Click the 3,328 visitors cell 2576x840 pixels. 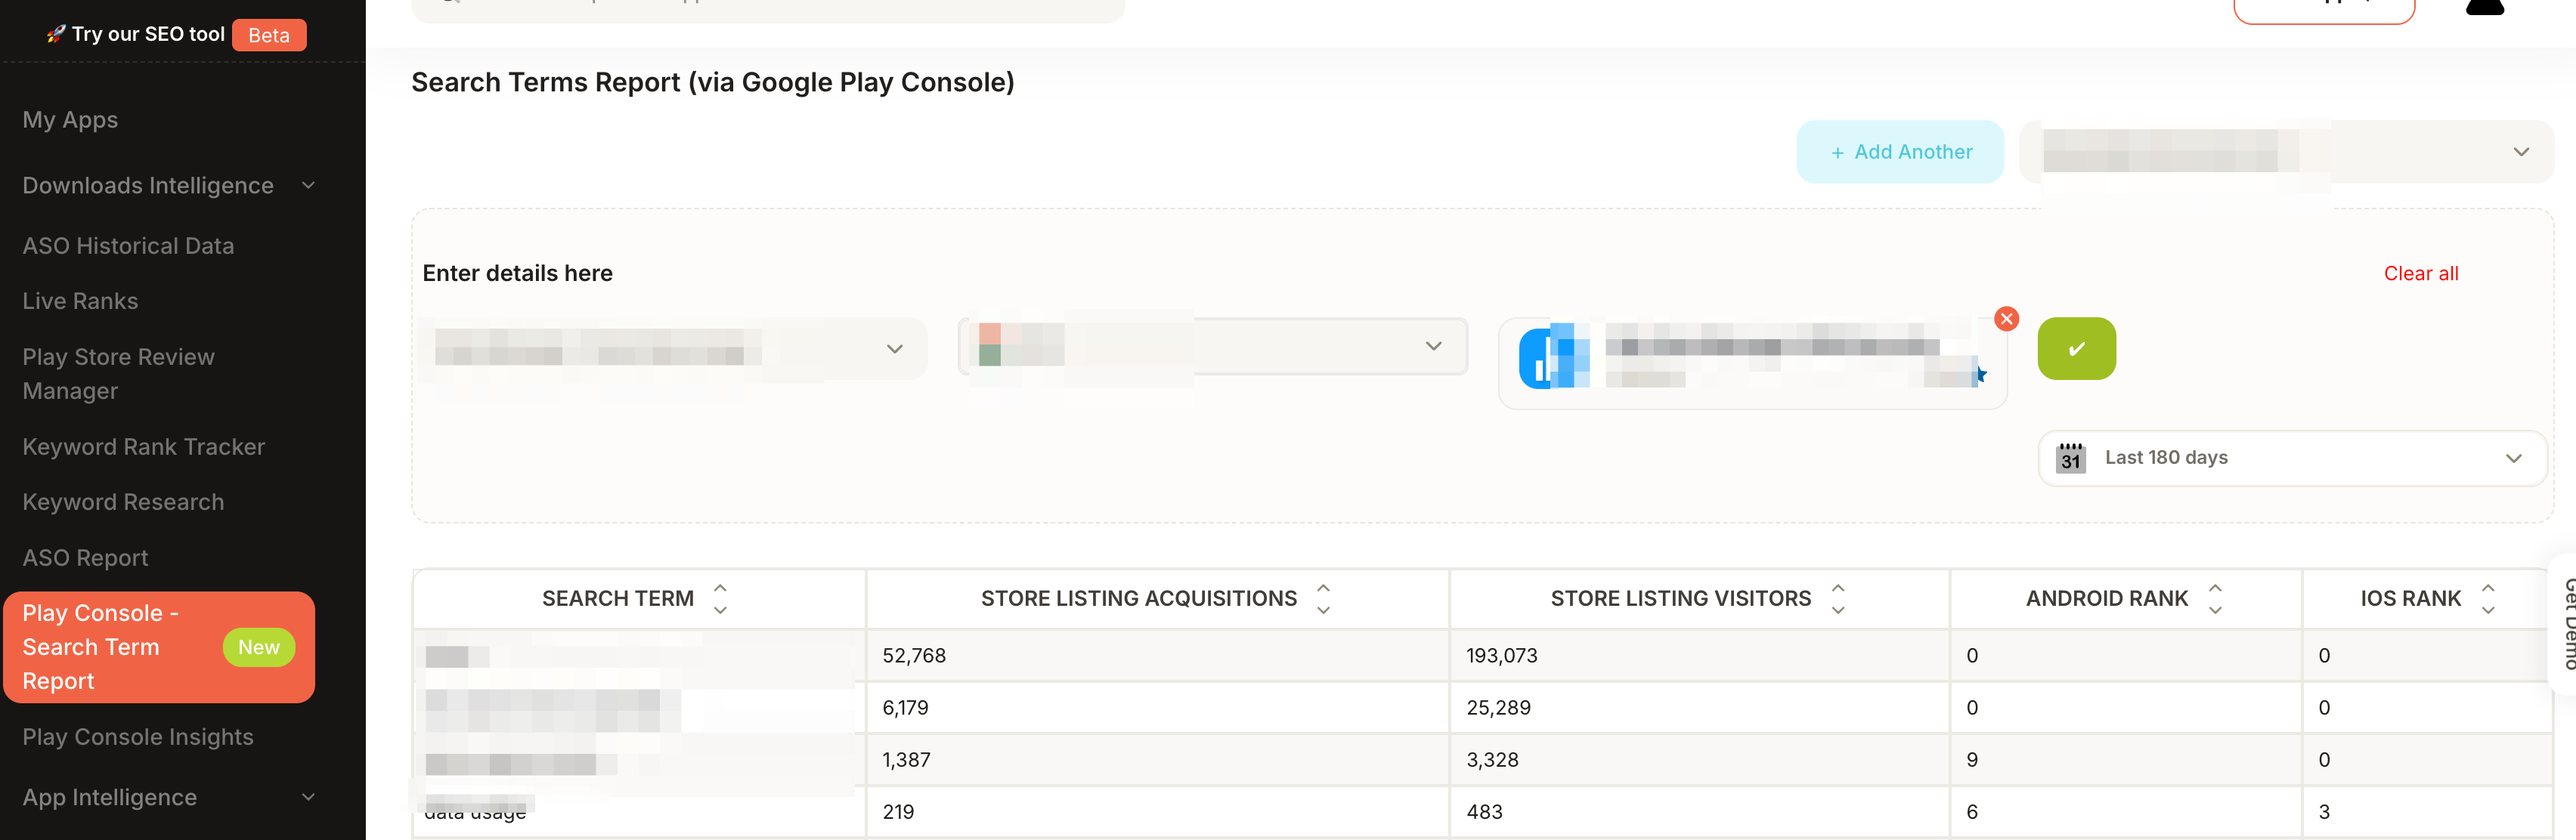[x=1699, y=760]
